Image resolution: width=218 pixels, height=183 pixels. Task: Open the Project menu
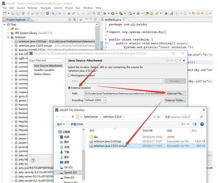(x=69, y=8)
